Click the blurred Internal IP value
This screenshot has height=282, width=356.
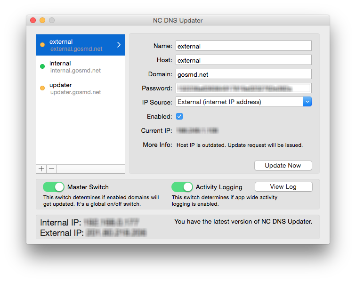pyautogui.click(x=112, y=222)
